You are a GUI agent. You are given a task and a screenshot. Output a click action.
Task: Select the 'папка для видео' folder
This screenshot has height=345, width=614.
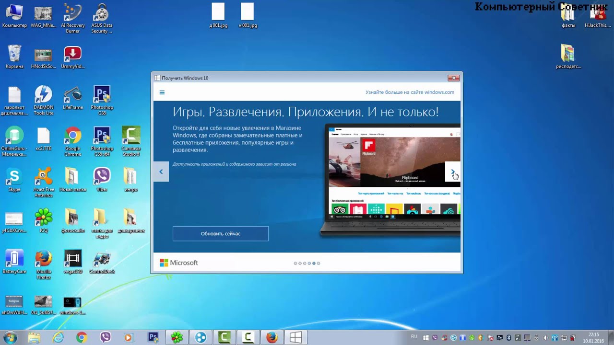tap(102, 224)
